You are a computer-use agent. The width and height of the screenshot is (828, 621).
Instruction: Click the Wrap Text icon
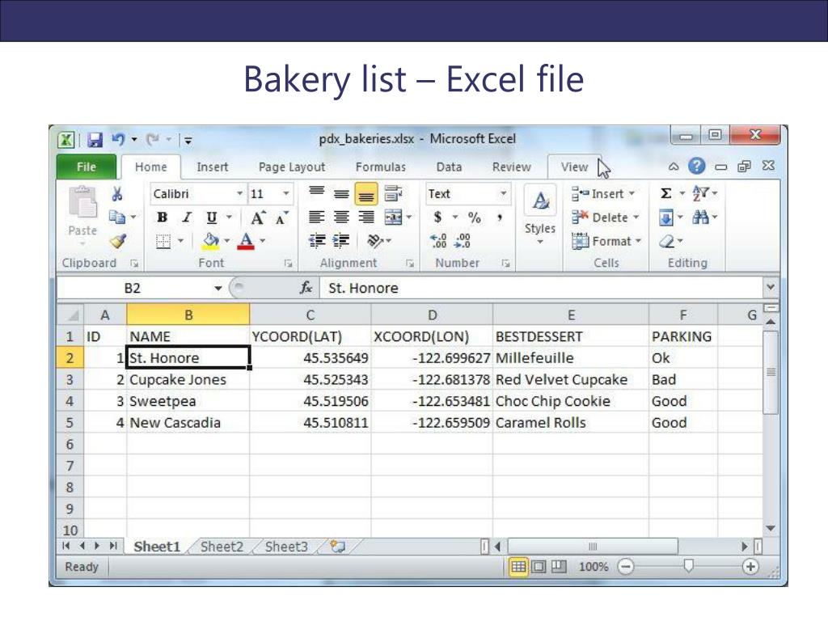point(393,194)
